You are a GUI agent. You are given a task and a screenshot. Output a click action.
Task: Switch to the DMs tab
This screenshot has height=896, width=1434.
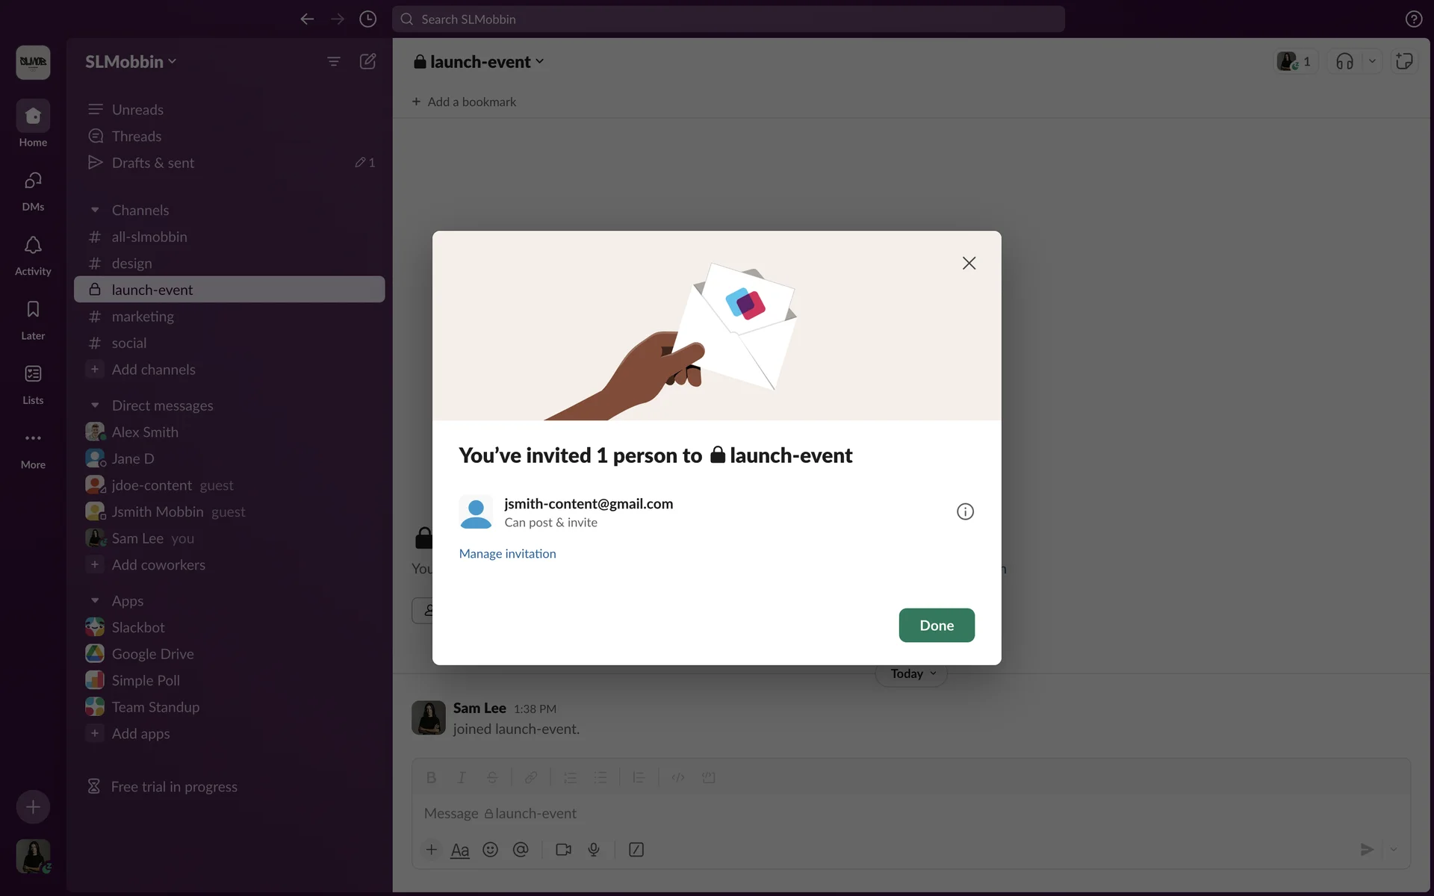[x=33, y=182]
